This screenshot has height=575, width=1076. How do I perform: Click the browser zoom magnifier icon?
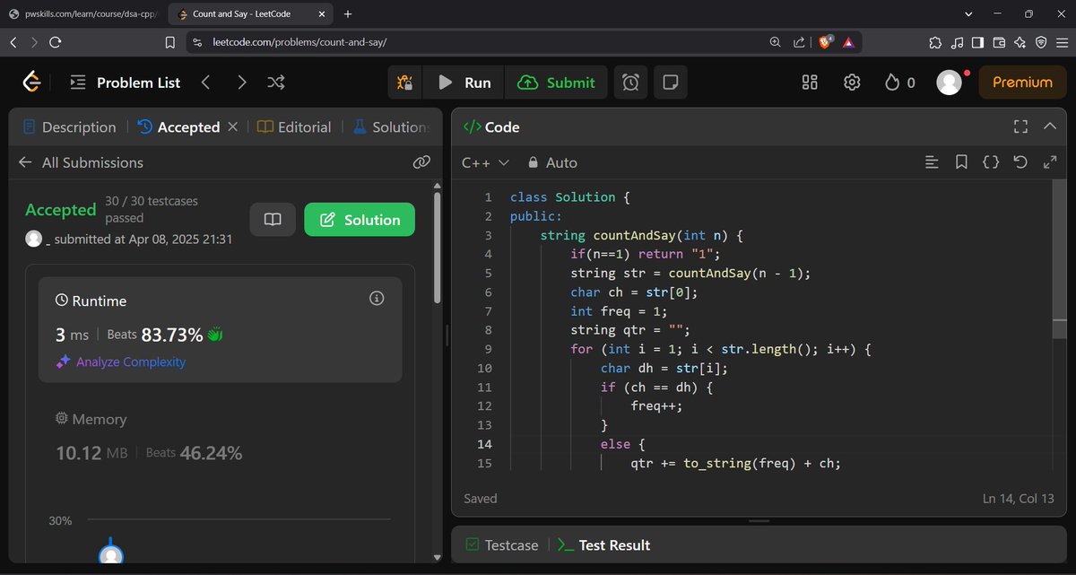(776, 42)
